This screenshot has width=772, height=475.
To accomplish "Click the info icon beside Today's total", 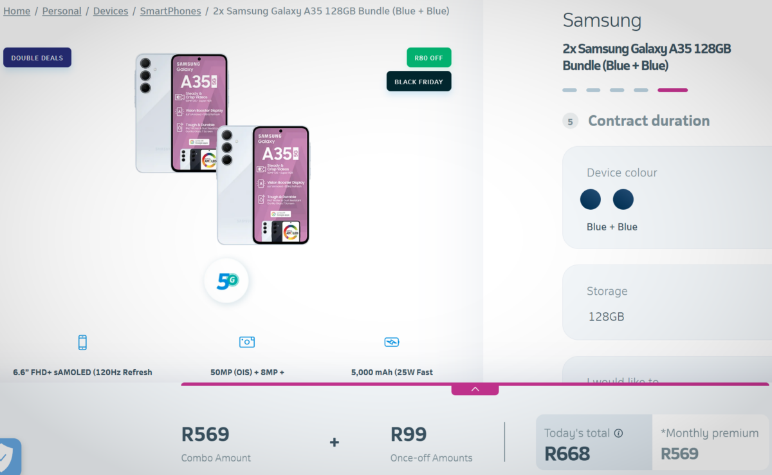I will tap(618, 433).
